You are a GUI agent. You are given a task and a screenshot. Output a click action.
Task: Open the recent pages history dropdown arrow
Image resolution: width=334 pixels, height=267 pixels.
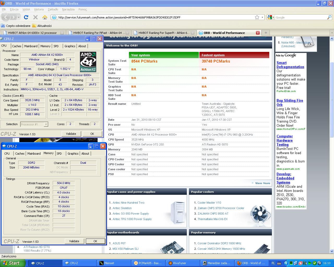[x=19, y=17]
